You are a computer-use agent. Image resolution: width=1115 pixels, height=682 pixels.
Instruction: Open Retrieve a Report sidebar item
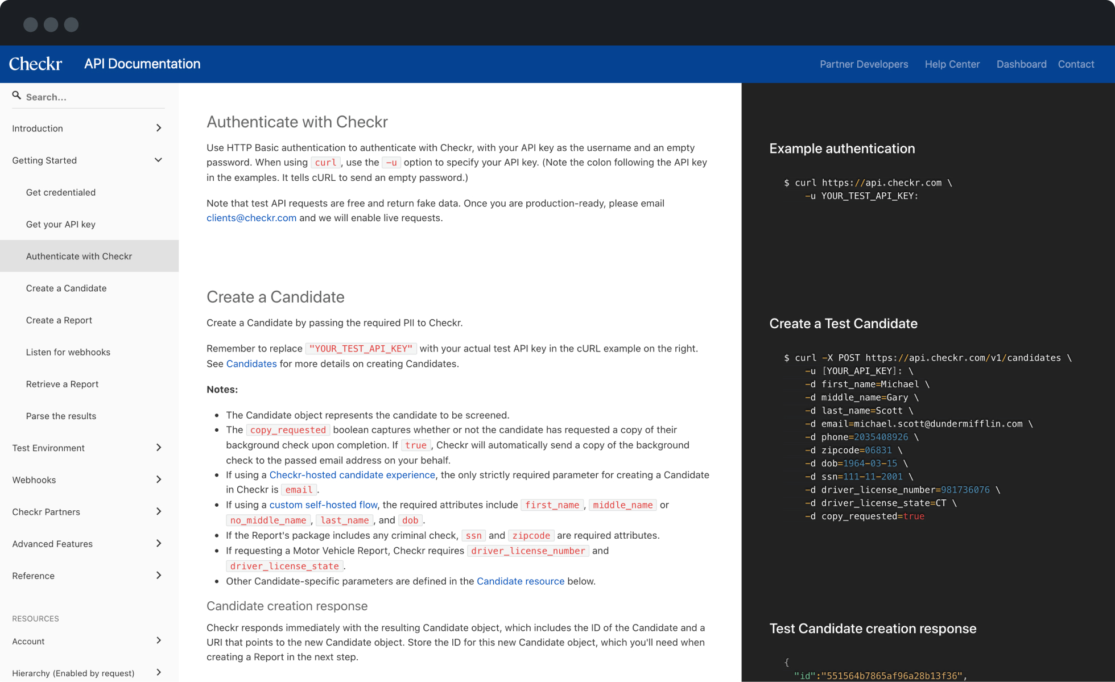pos(63,384)
